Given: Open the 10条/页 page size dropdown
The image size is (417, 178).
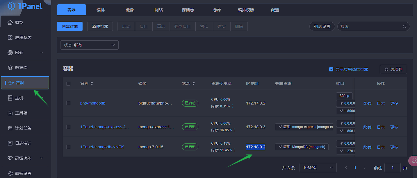Looking at the screenshot, I should 318,168.
